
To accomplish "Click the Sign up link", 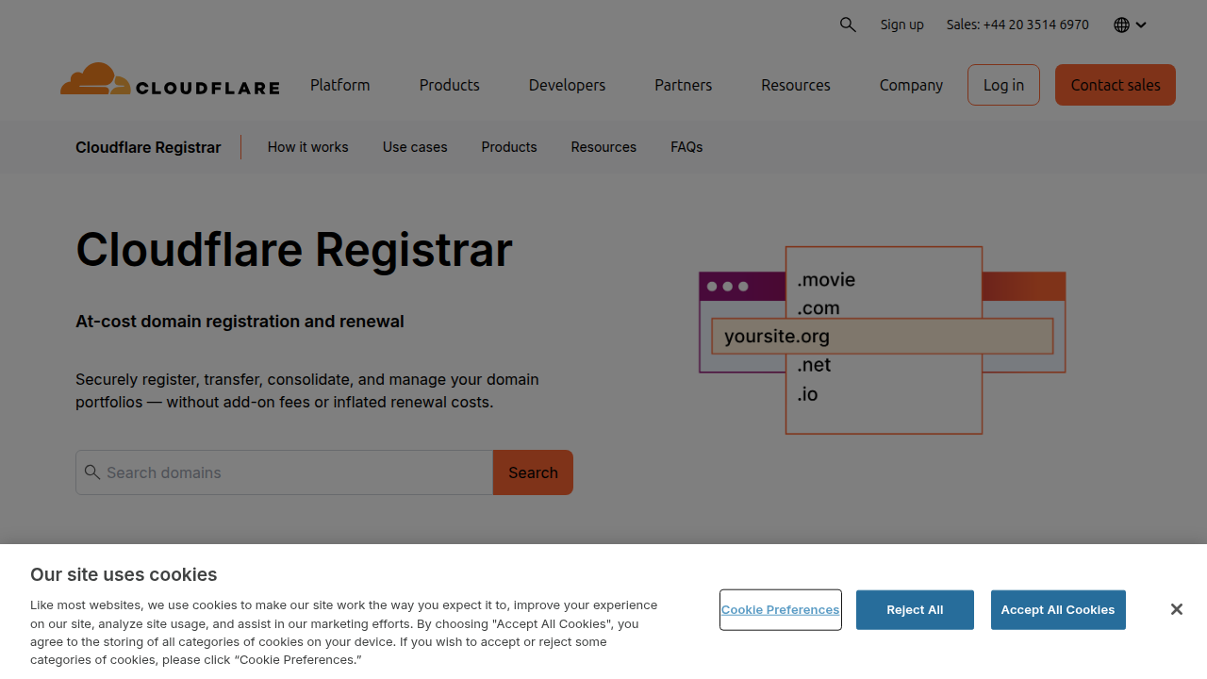I will 902,25.
